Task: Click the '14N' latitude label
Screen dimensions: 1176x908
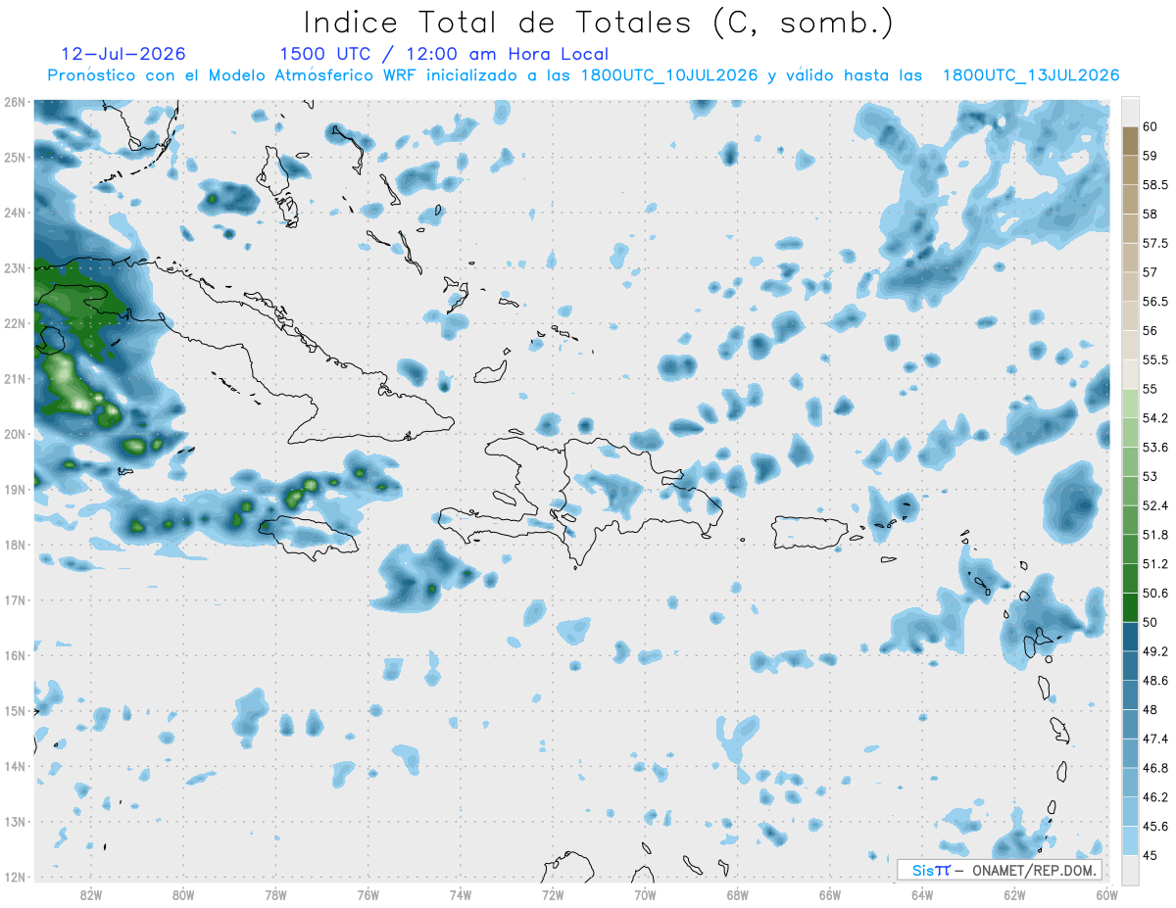Action: tap(14, 766)
